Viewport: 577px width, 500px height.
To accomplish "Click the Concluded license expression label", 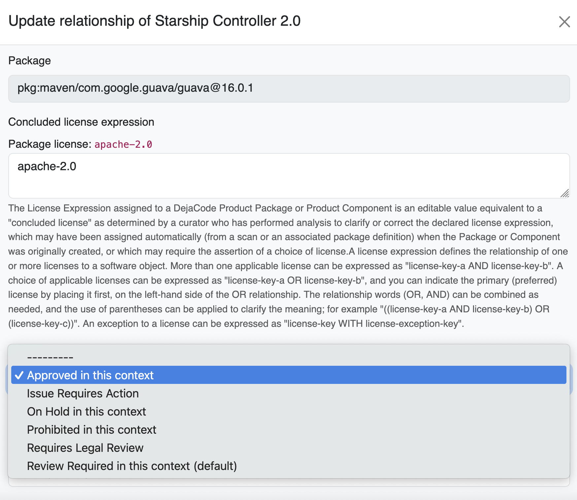I will click(81, 122).
